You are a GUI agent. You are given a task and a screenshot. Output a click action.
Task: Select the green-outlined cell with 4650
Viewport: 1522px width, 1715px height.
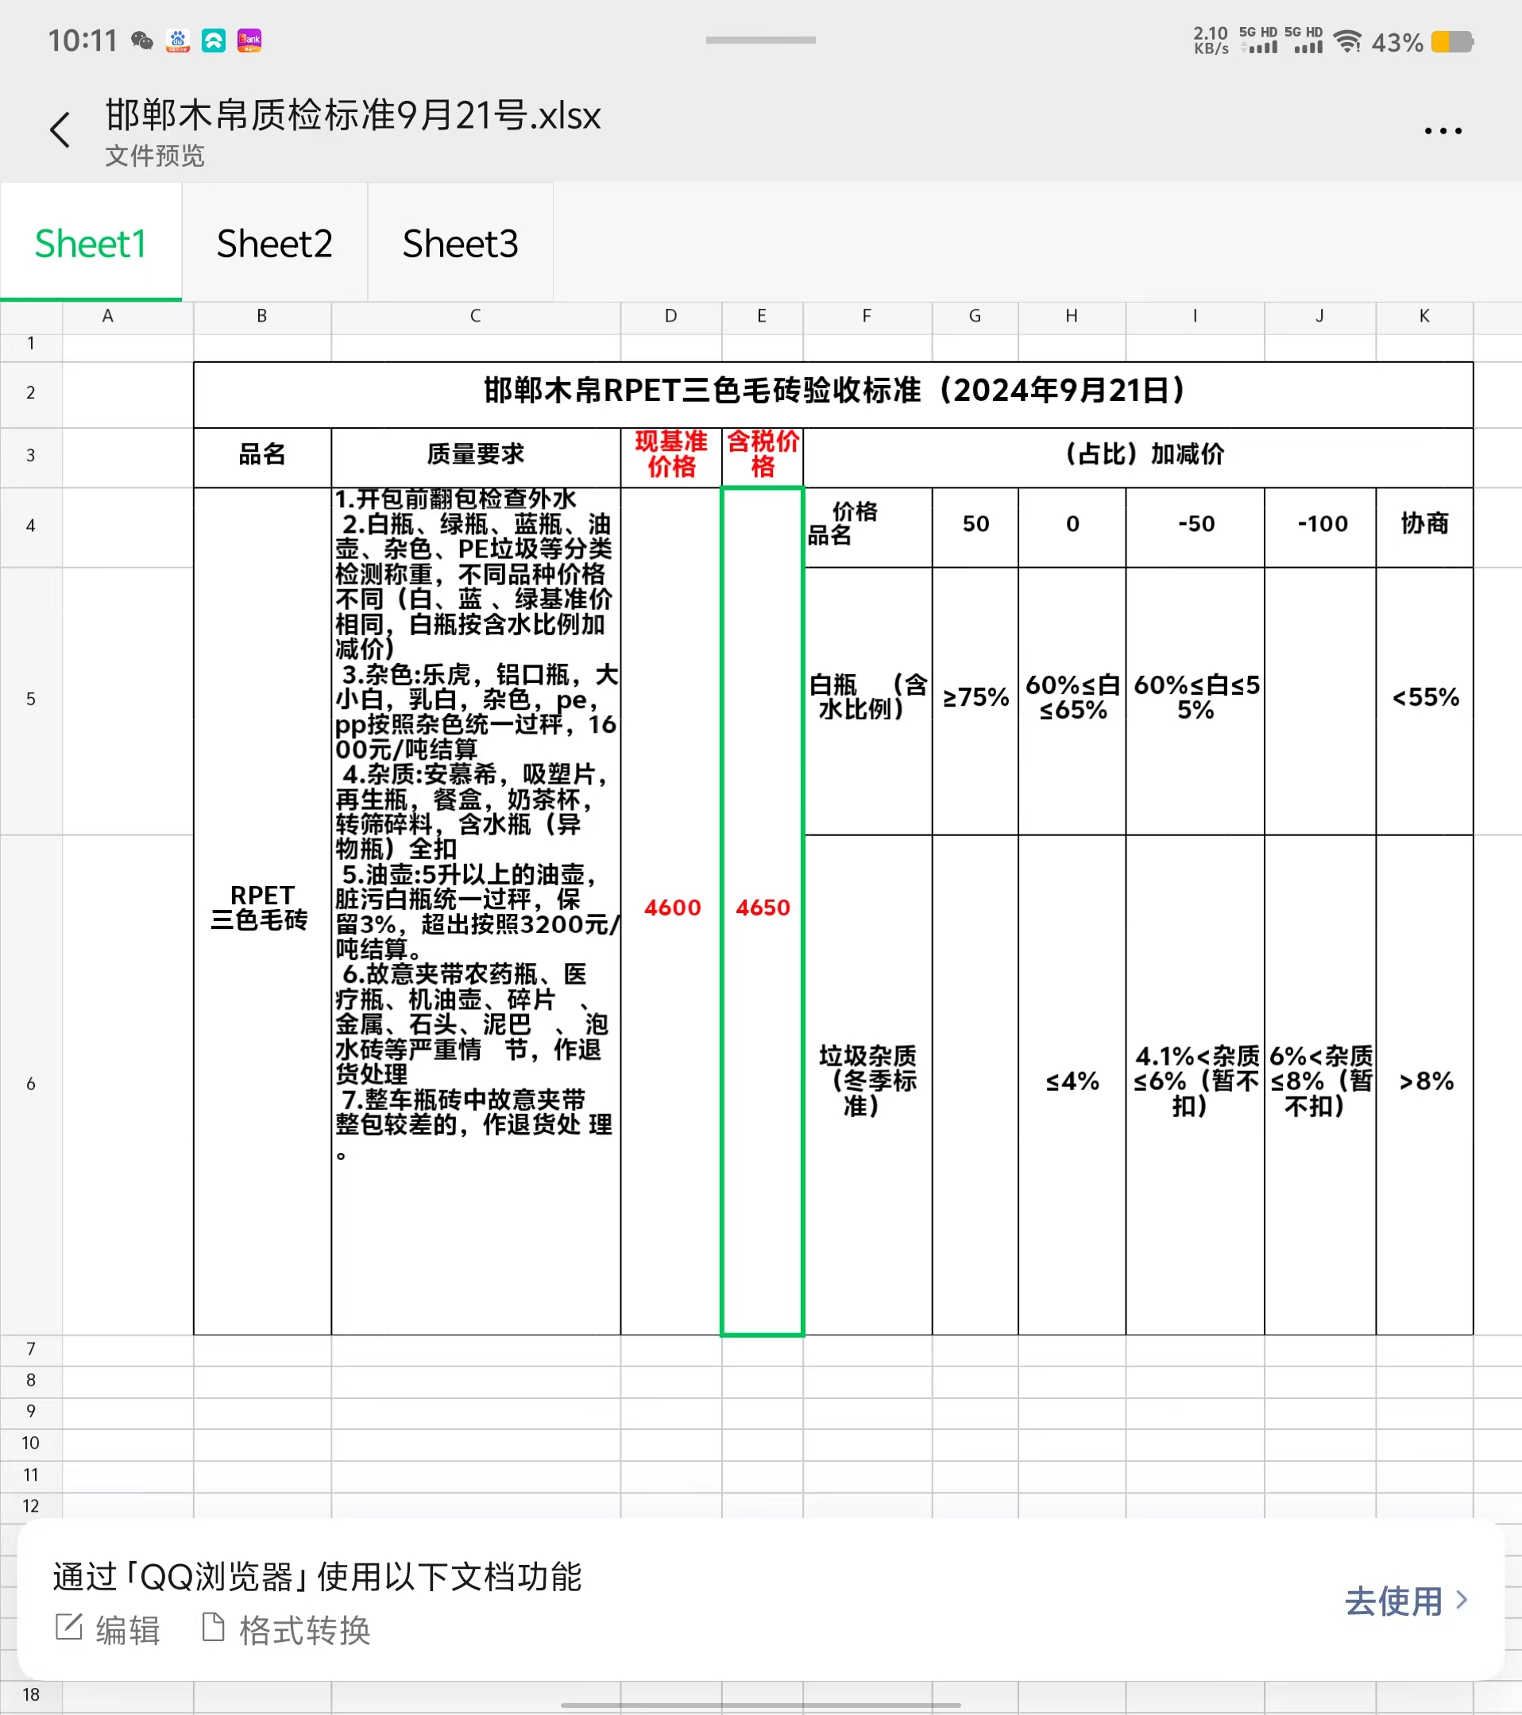[x=763, y=908]
